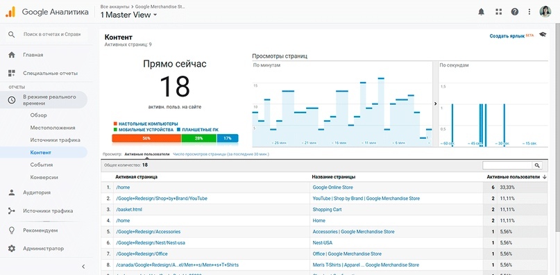Click the orange desktop segment bar

146,138
